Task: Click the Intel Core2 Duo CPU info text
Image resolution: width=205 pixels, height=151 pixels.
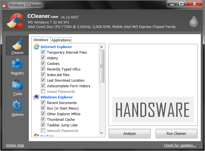Action: click(x=102, y=27)
